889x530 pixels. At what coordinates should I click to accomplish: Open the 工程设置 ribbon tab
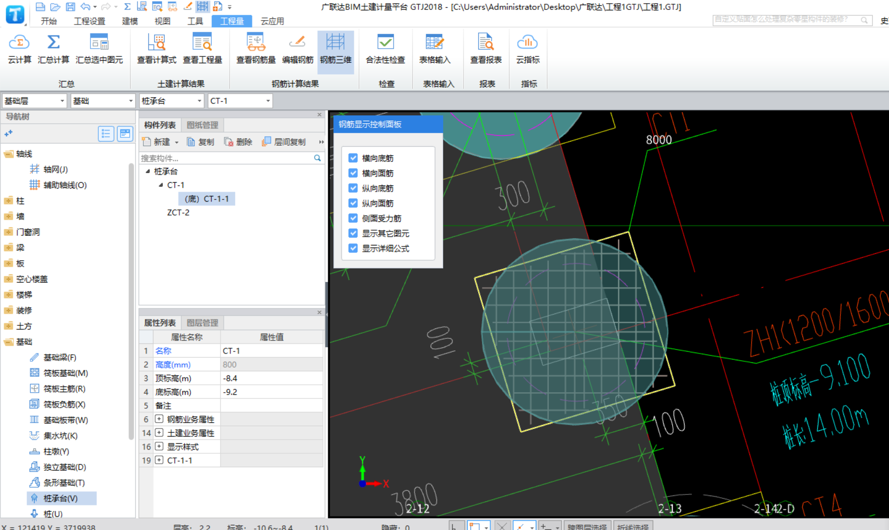pos(89,21)
